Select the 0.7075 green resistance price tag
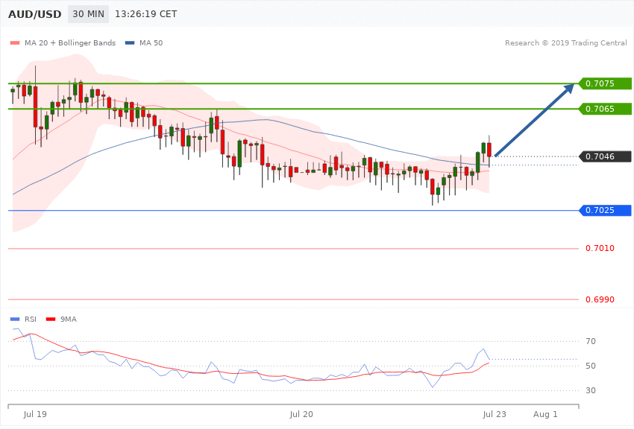The width and height of the screenshot is (634, 429). coord(605,83)
